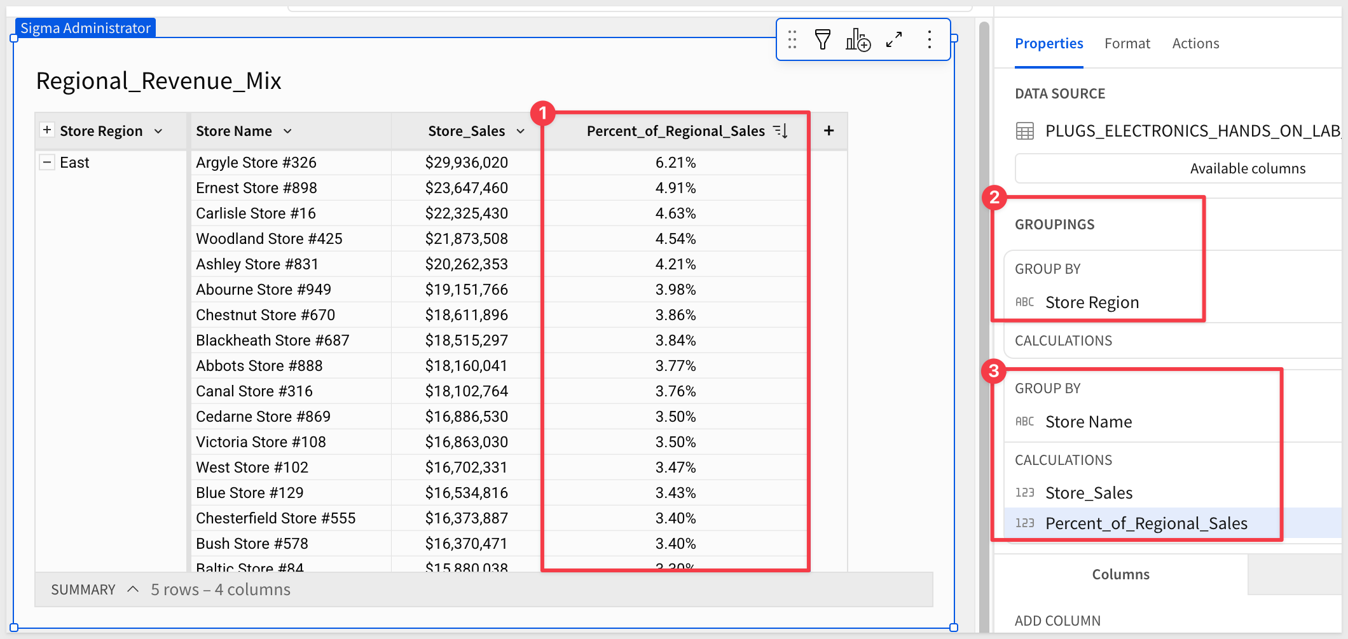Click the filter funnel icon in toolbar
Screen dimensions: 1348x639
823,40
